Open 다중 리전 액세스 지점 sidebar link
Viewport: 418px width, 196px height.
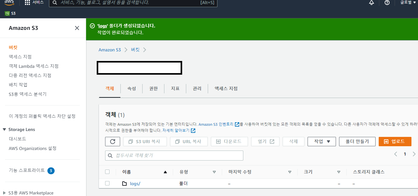[30, 75]
